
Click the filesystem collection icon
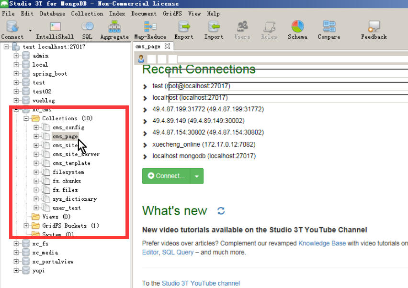46,172
